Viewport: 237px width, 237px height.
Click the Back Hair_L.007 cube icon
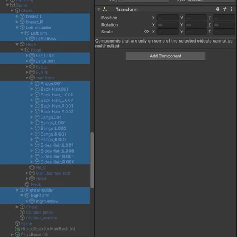[37, 100]
